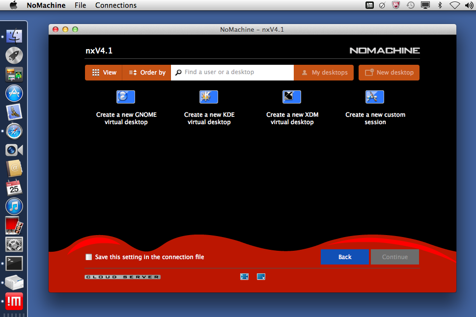Viewport: 476px width, 317px height.
Task: Open Finder from the Dock
Action: pyautogui.click(x=14, y=36)
